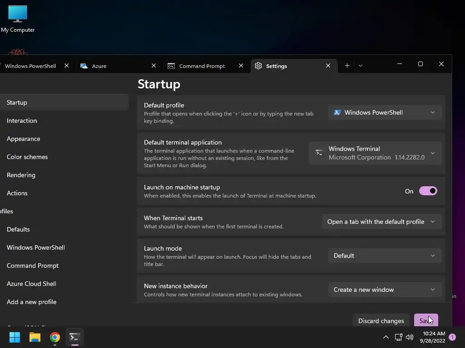Open File Explorer from taskbar
The height and width of the screenshot is (348, 465).
coord(35,337)
